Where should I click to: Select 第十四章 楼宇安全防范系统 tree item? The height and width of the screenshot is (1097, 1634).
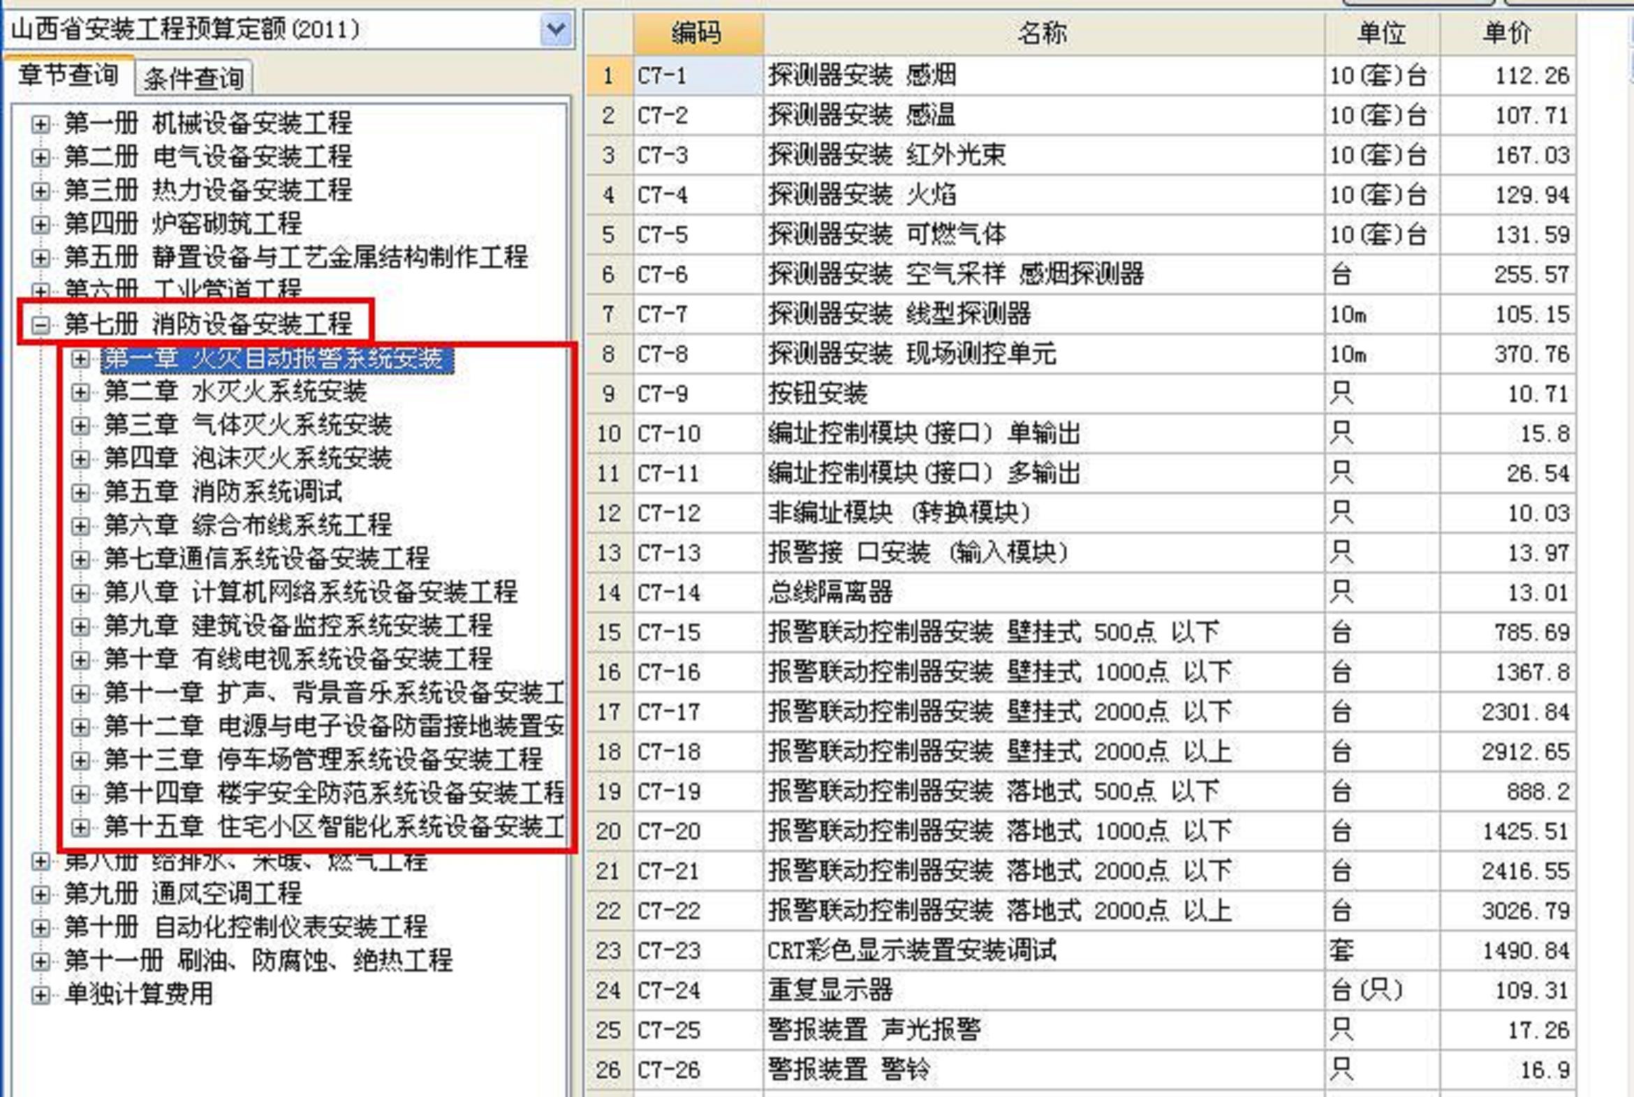click(334, 793)
